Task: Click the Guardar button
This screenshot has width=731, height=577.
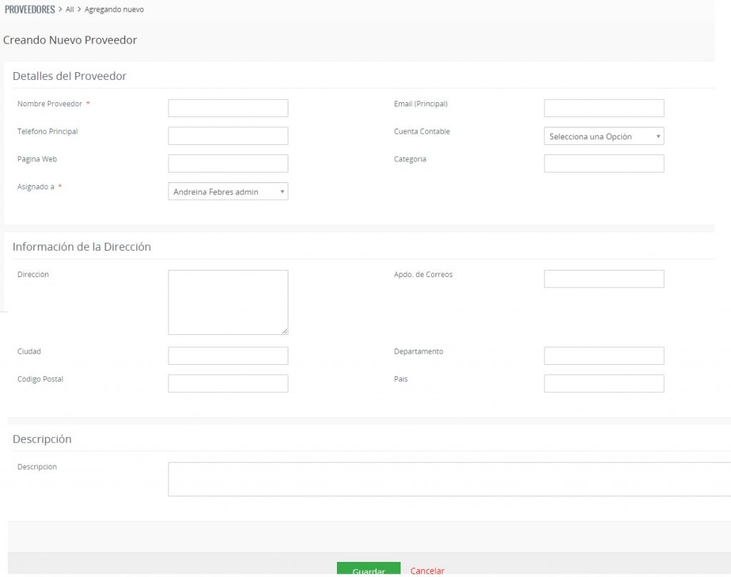Action: click(x=368, y=570)
